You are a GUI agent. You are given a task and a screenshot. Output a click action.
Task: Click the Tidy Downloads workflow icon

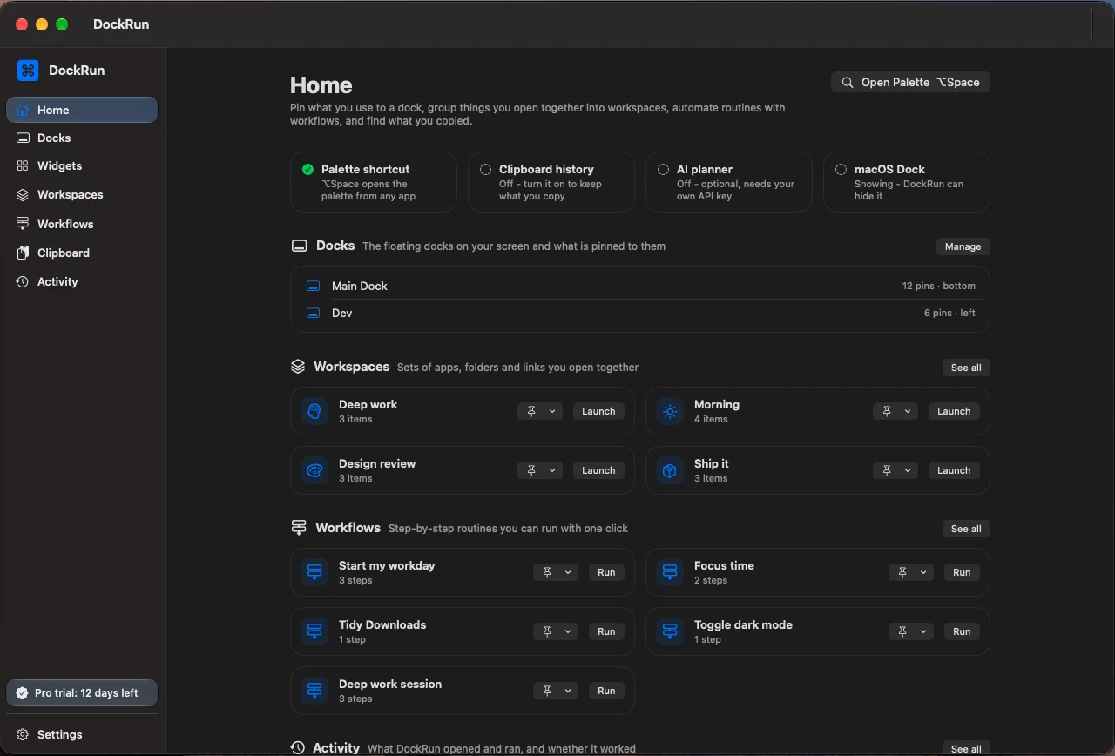(x=314, y=631)
